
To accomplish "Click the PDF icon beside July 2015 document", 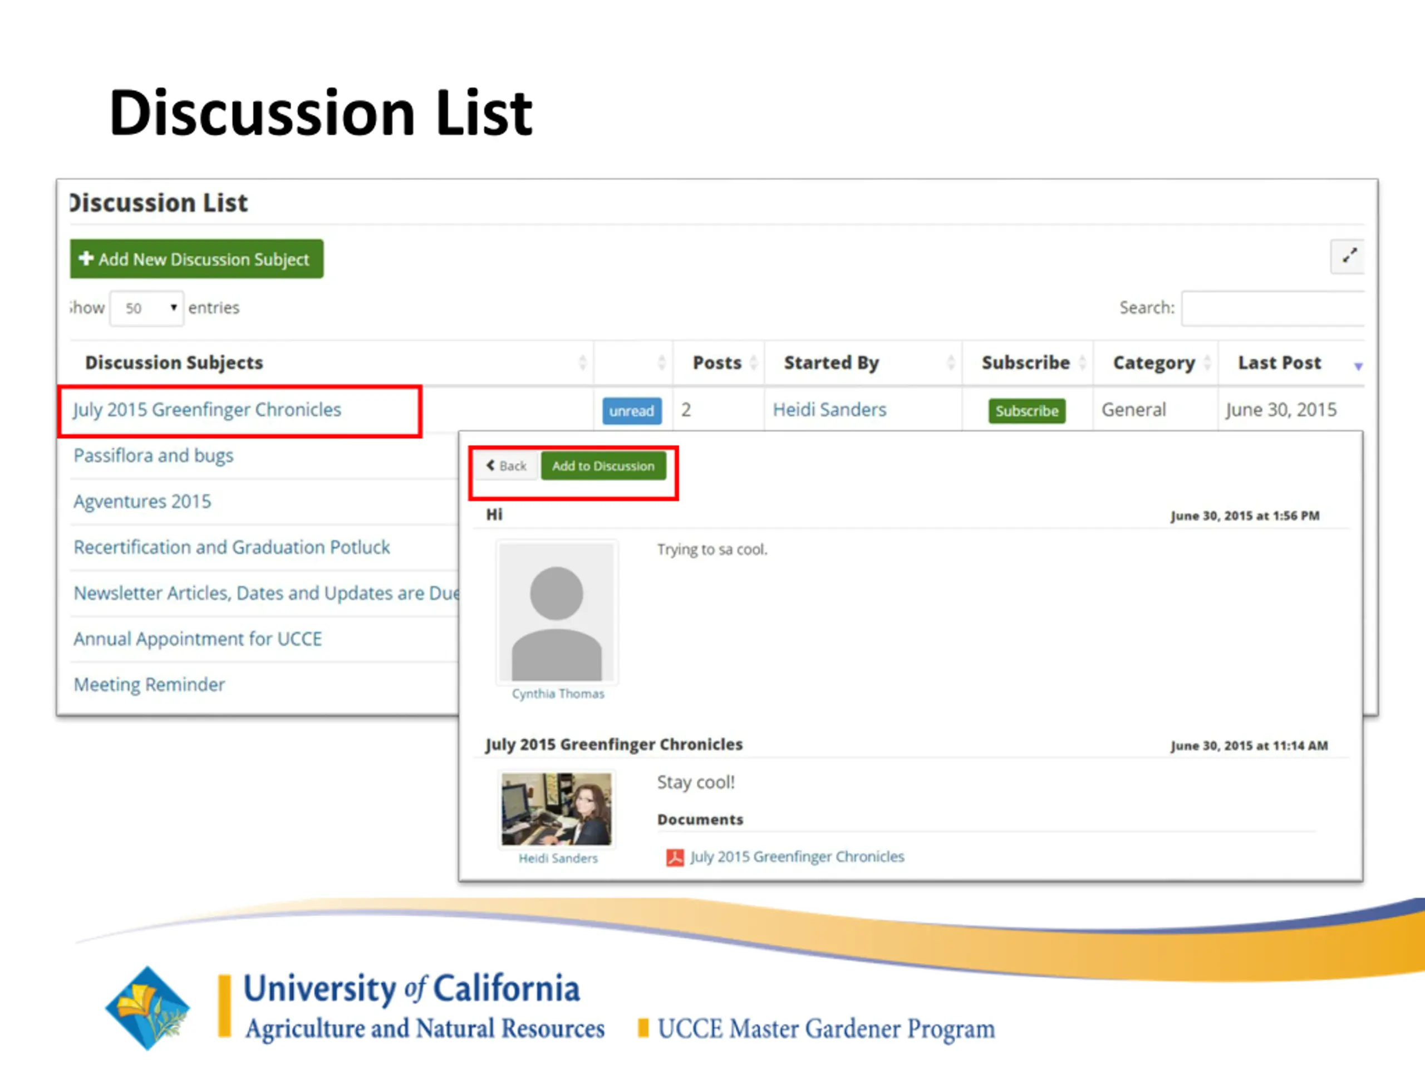I will tap(675, 857).
